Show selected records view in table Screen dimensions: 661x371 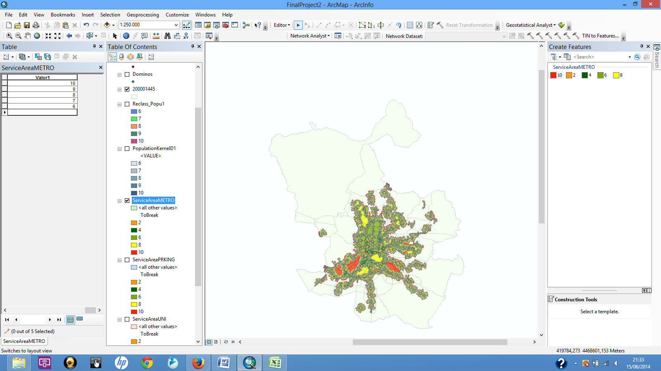pos(80,319)
